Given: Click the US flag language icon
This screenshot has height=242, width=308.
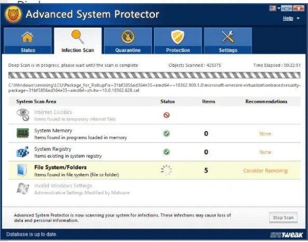Looking at the screenshot, I should 272,8.
